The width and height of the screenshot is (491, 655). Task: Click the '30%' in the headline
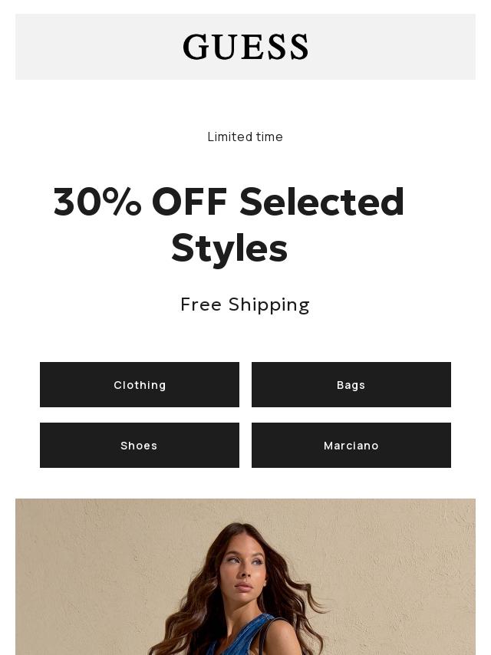[97, 202]
